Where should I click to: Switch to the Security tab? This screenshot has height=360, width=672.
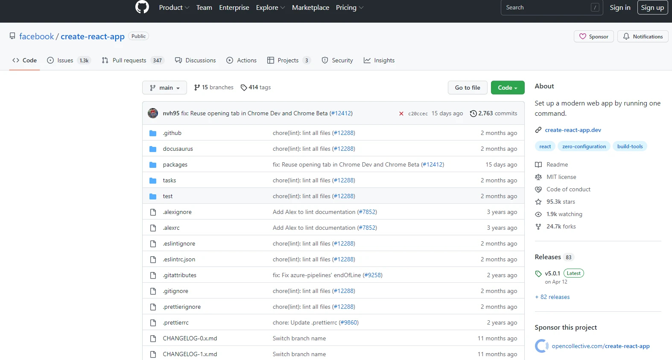[x=337, y=60]
